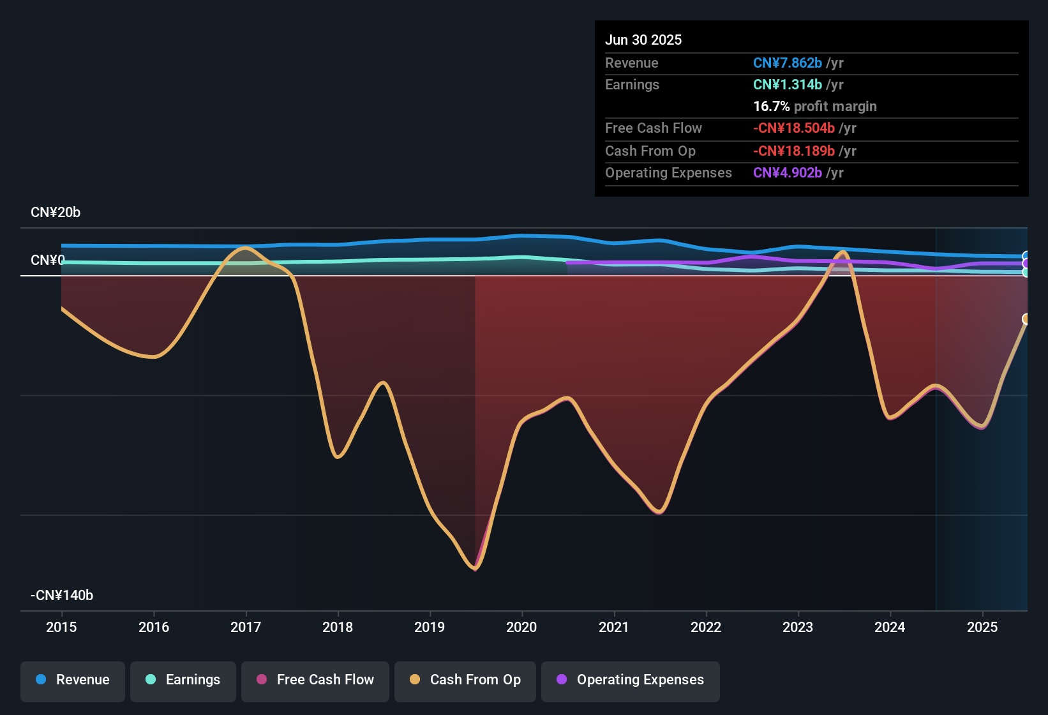Toggle the Cash From Op legend button
Screen dimensions: 1048x715
pos(465,681)
